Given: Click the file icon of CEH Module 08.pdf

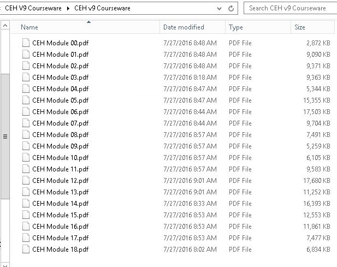Looking at the screenshot, I should pos(26,134).
